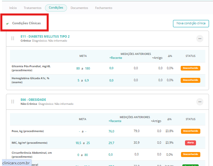The width and height of the screenshot is (213, 166).
Task: Open the Fechamento tab
Action: (x=104, y=8)
